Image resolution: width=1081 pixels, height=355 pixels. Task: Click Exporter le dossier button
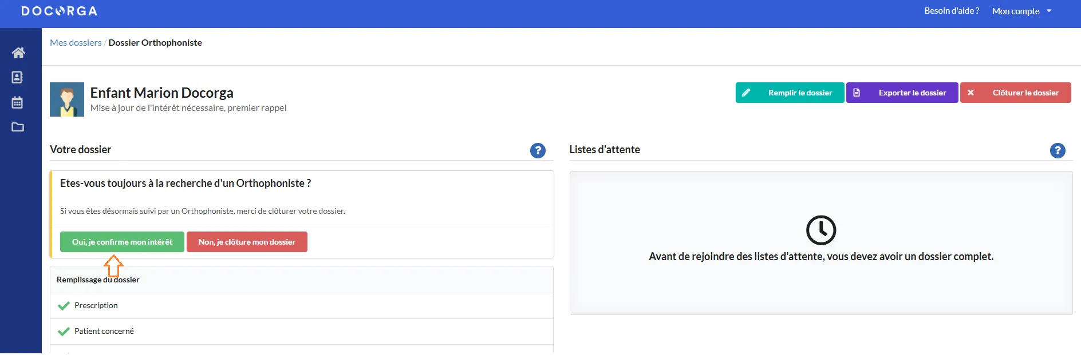902,93
